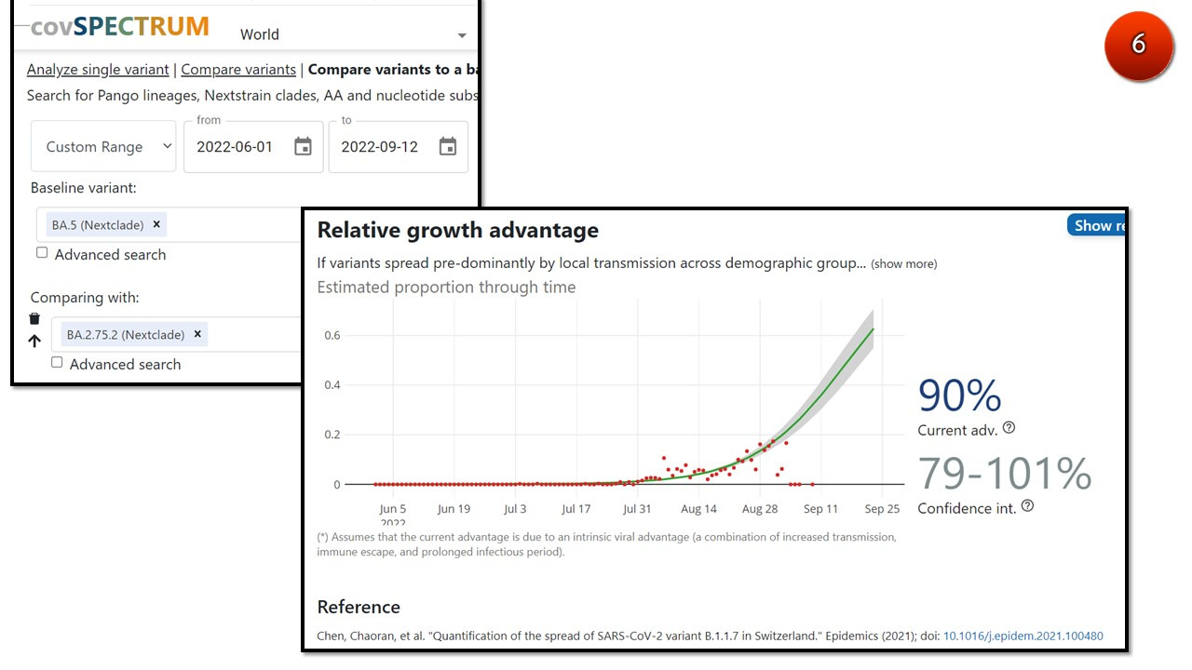Click the Show button on growth advantage panel
1192x670 pixels.
tap(1097, 225)
